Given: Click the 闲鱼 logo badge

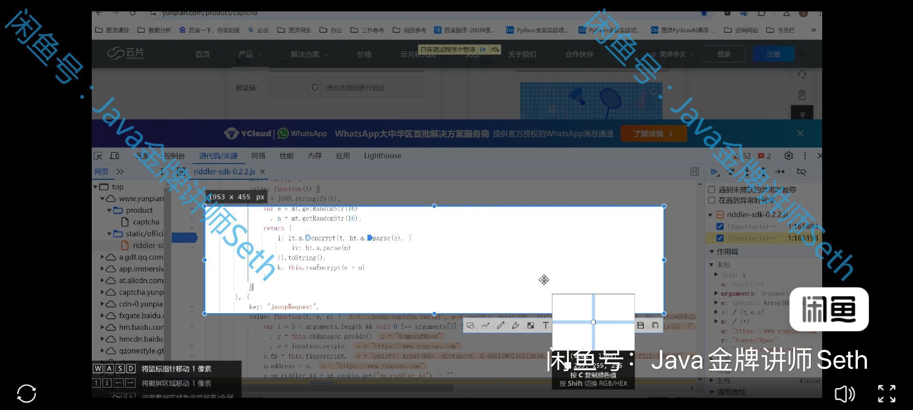Looking at the screenshot, I should coord(829,309).
